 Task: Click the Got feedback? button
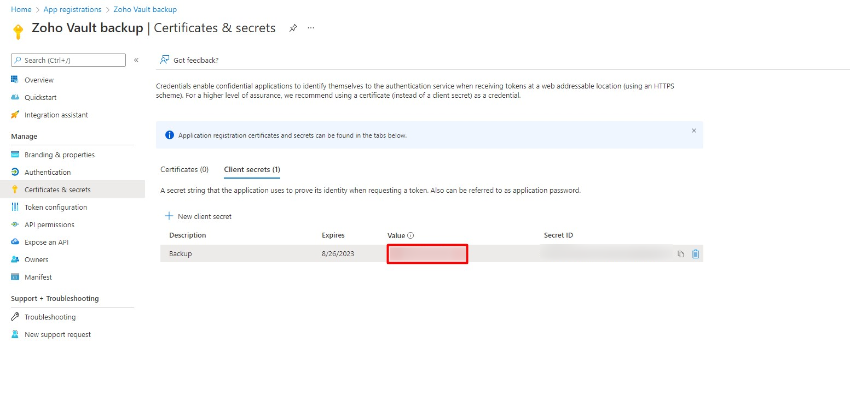189,60
